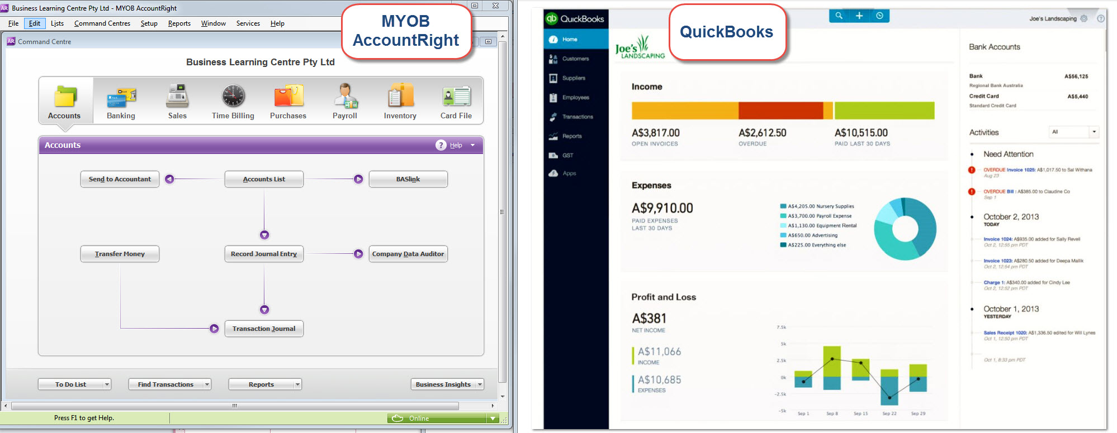Expand the Business Insights dropdown arrow

pyautogui.click(x=480, y=384)
